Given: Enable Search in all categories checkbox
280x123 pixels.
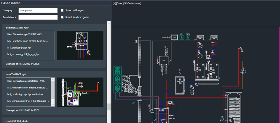Looking at the screenshot, I should coord(62,17).
